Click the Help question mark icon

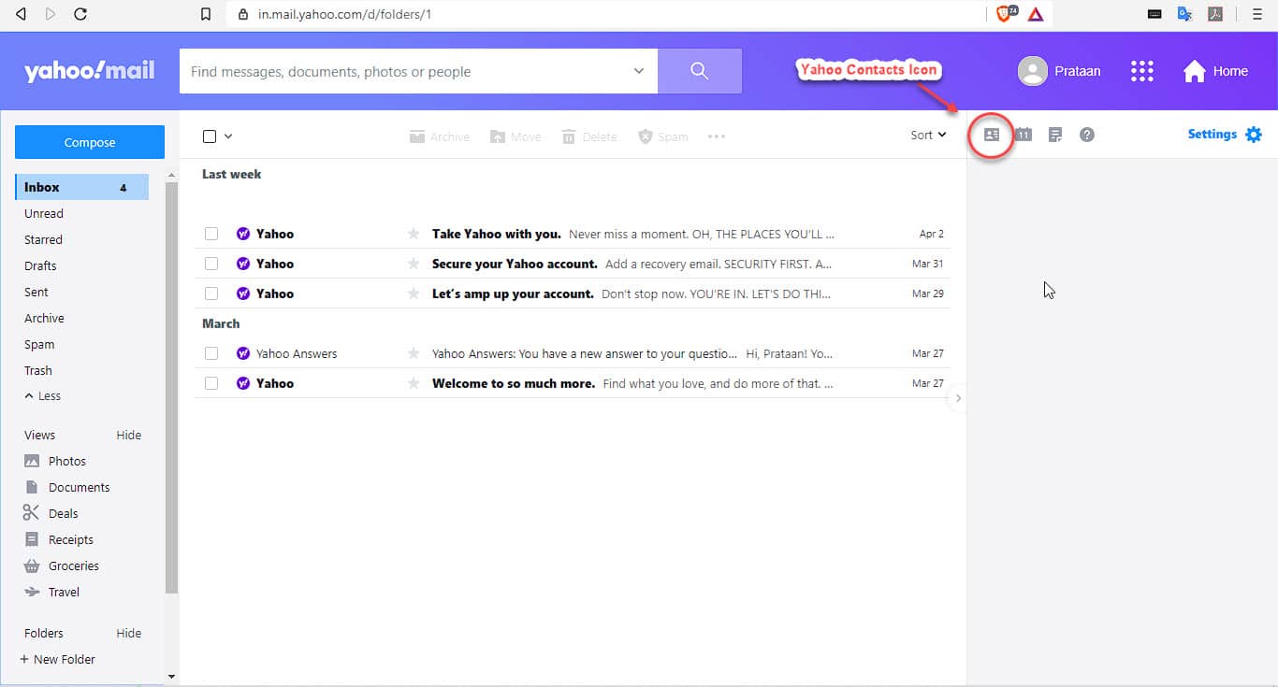(1087, 135)
